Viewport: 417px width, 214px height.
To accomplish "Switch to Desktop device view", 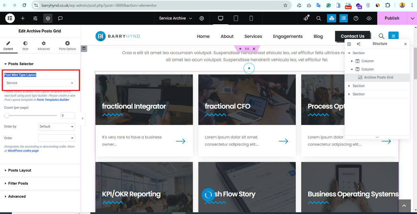I will [x=221, y=19].
